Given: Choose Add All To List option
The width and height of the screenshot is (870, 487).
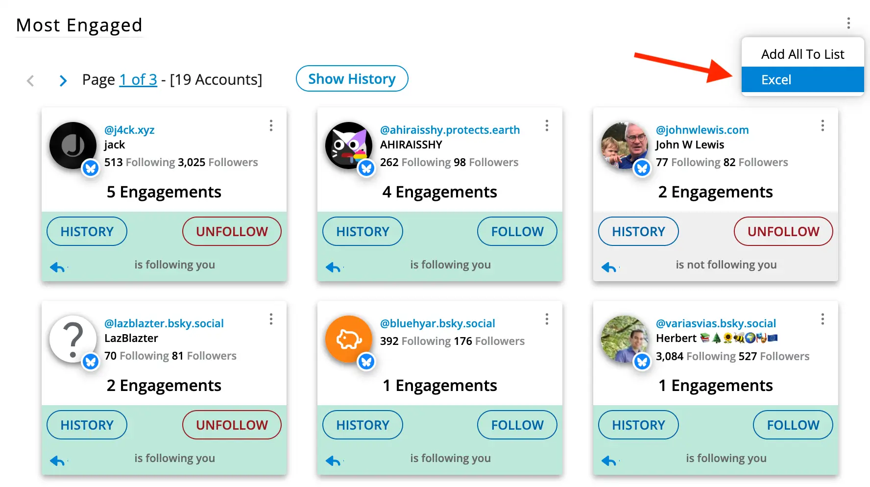Looking at the screenshot, I should (x=802, y=54).
